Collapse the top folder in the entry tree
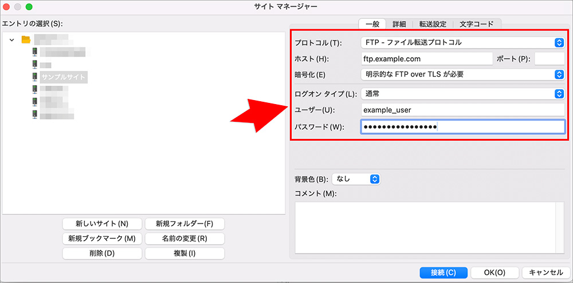This screenshot has width=573, height=283. point(13,40)
